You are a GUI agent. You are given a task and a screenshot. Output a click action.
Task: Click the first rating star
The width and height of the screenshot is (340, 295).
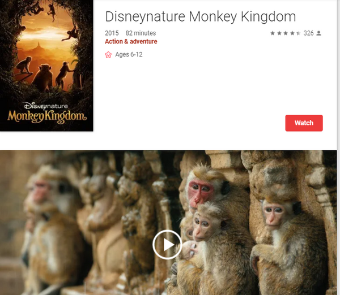273,33
